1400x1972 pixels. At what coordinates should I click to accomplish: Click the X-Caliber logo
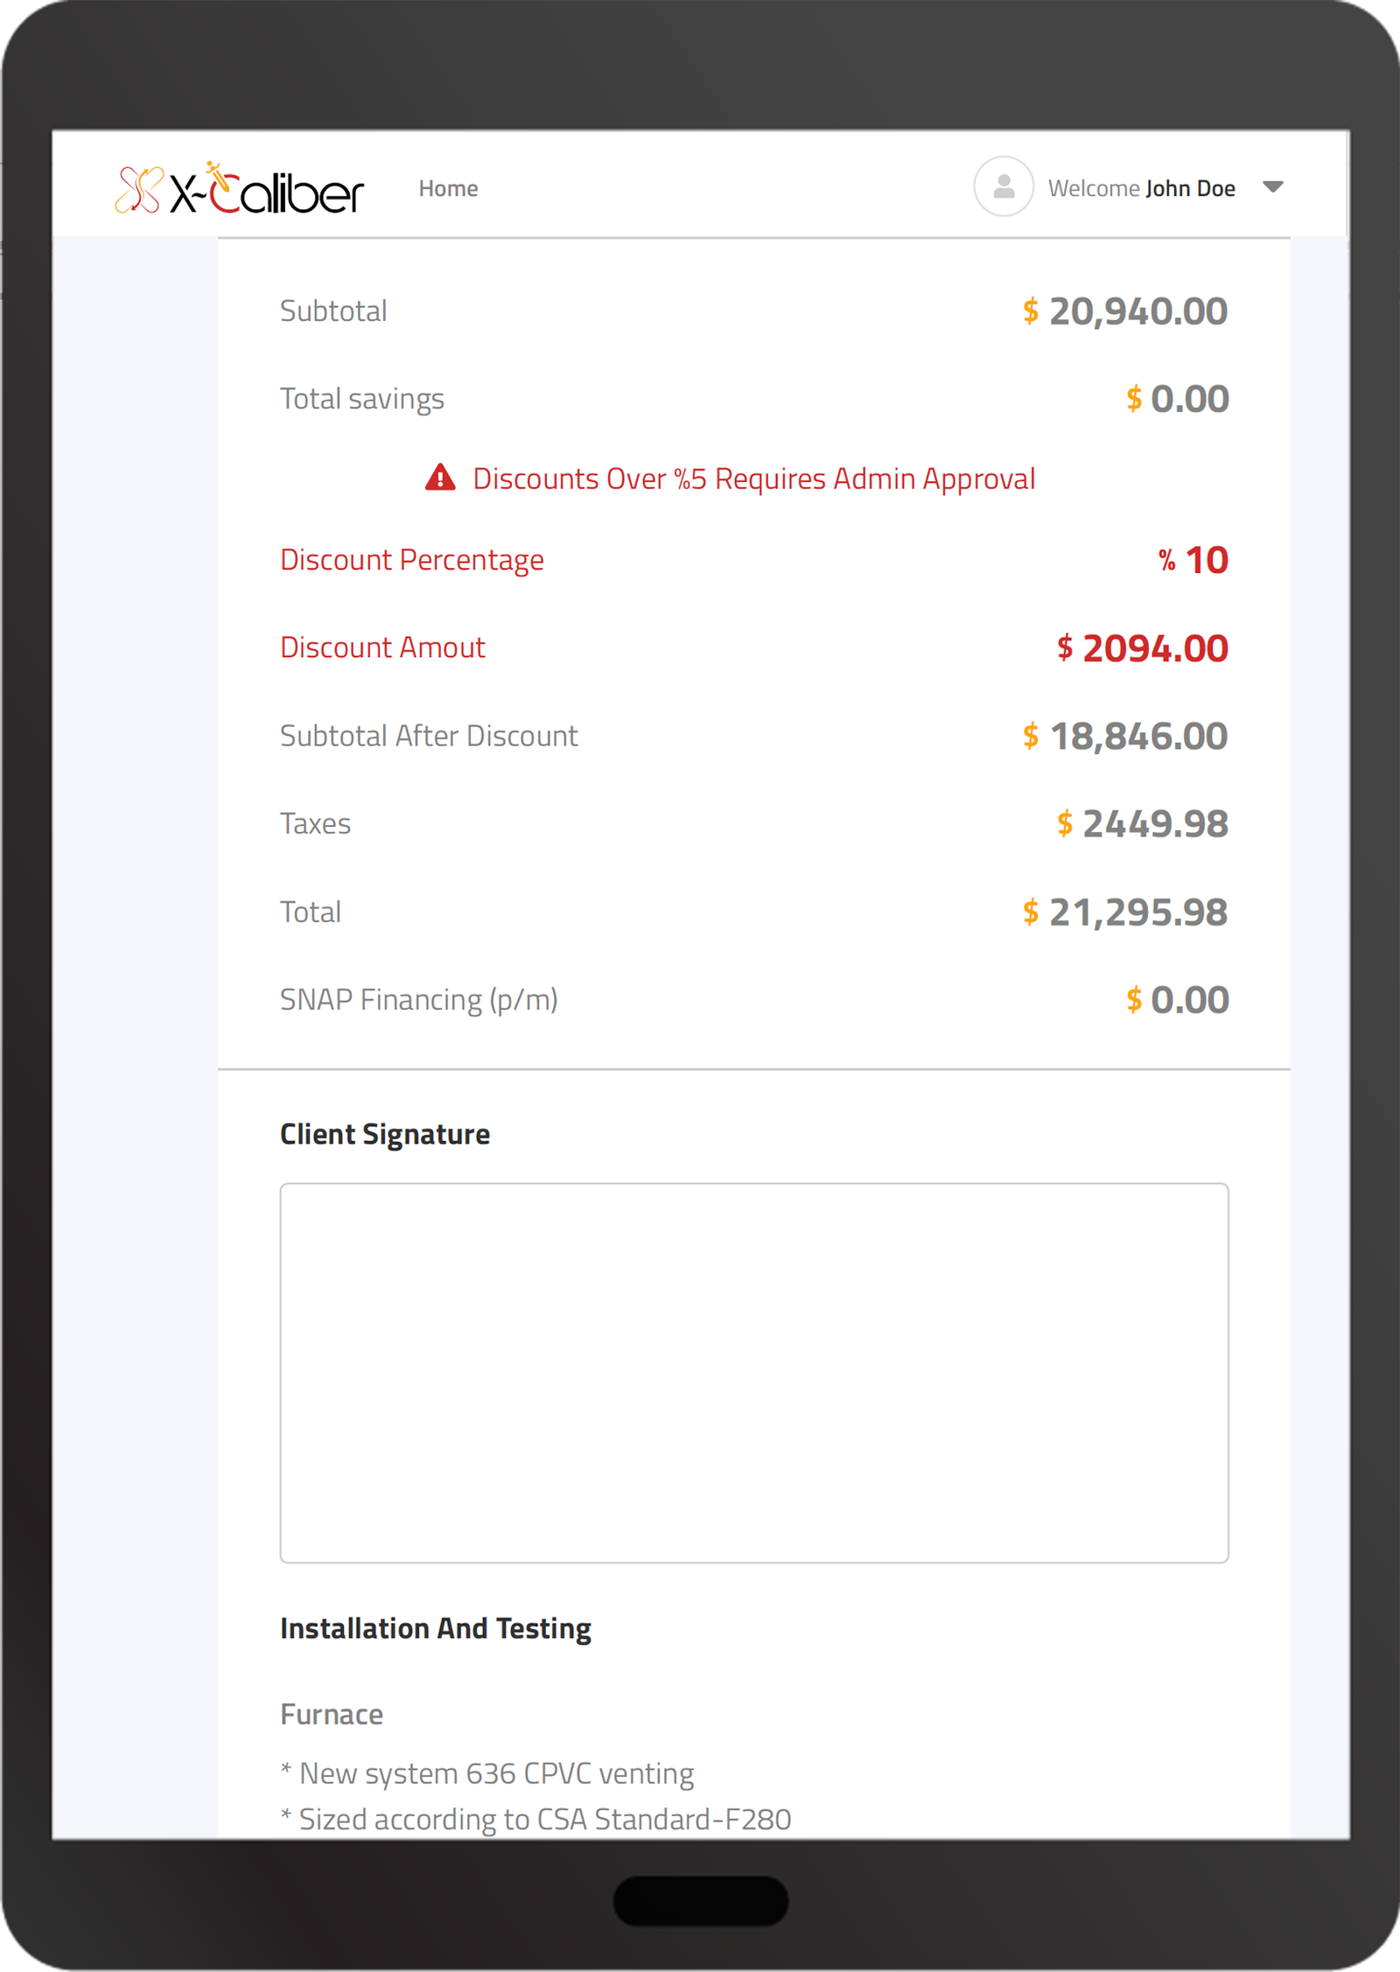239,189
